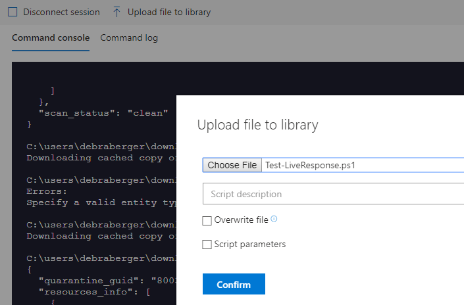Tick the Script parameters checkbox
The image size is (464, 305).
click(207, 245)
